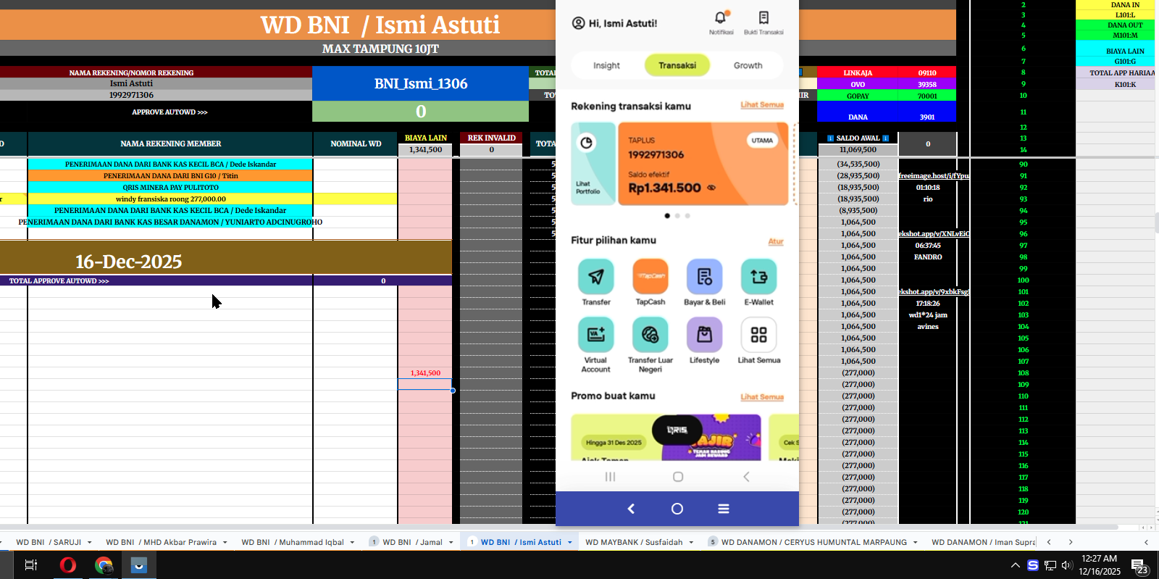Open the volume icon in the system tray
The height and width of the screenshot is (579, 1159).
1067,565
